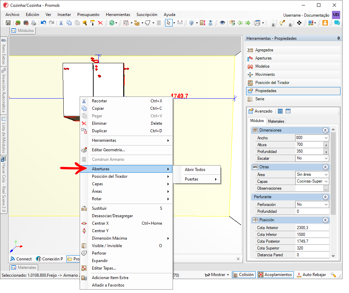Toggle Acoplamientos in status bar
The image size is (349, 293).
click(275, 275)
